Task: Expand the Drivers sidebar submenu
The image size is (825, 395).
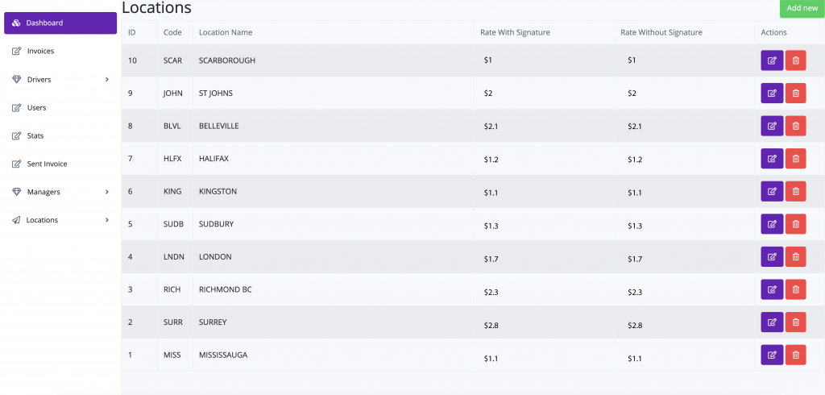Action: click(x=60, y=80)
